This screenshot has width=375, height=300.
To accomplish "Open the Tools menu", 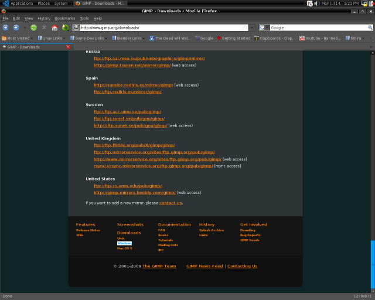I will click(84, 18).
